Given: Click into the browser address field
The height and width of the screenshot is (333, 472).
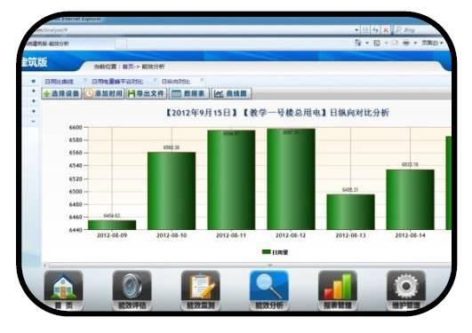Looking at the screenshot, I should point(193,30).
